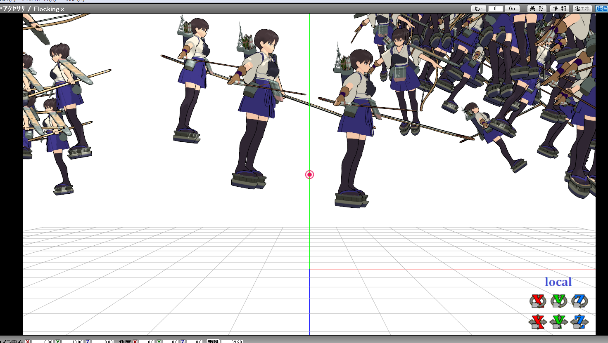The height and width of the screenshot is (343, 608).
Task: Click the X-axis rotate camera icon
Action: 537,301
